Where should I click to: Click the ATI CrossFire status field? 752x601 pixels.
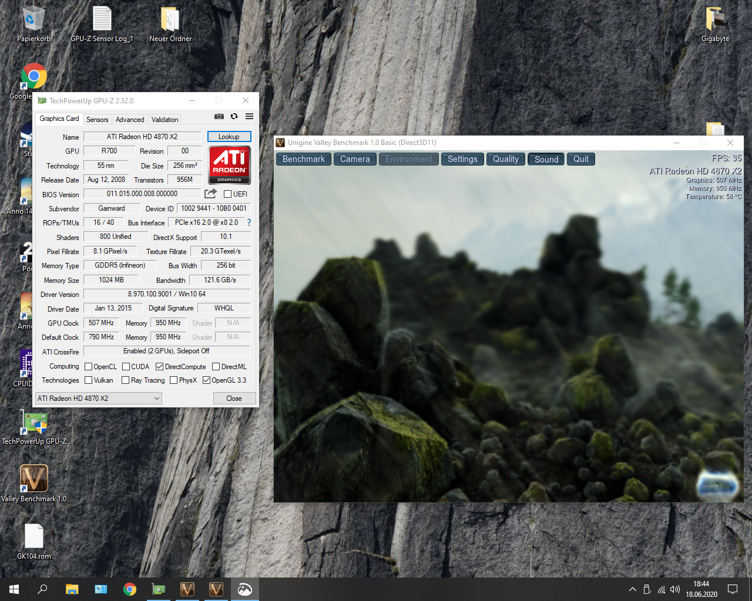pyautogui.click(x=167, y=351)
